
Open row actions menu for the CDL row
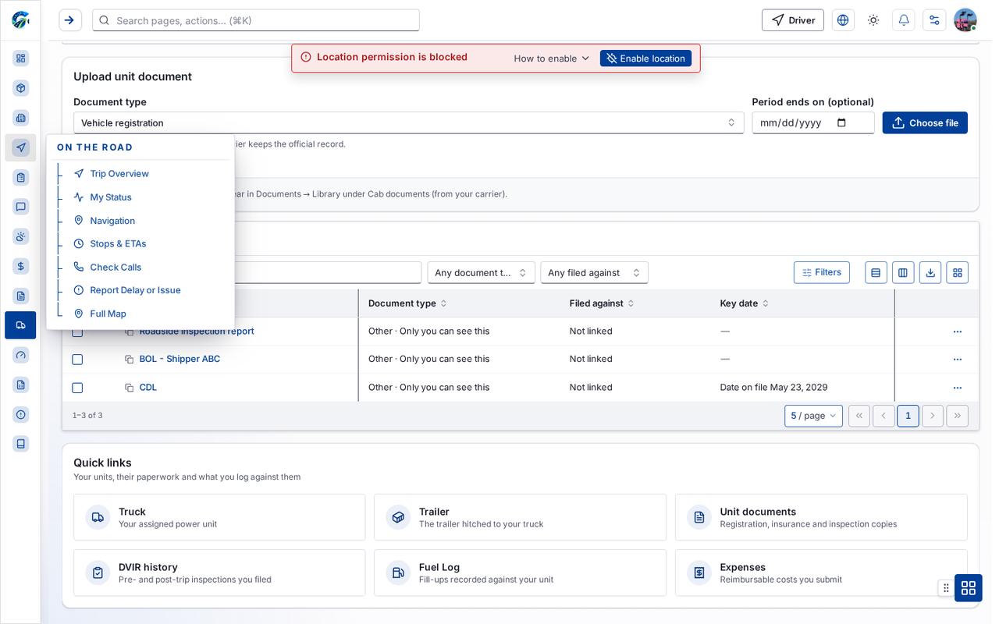(x=958, y=388)
